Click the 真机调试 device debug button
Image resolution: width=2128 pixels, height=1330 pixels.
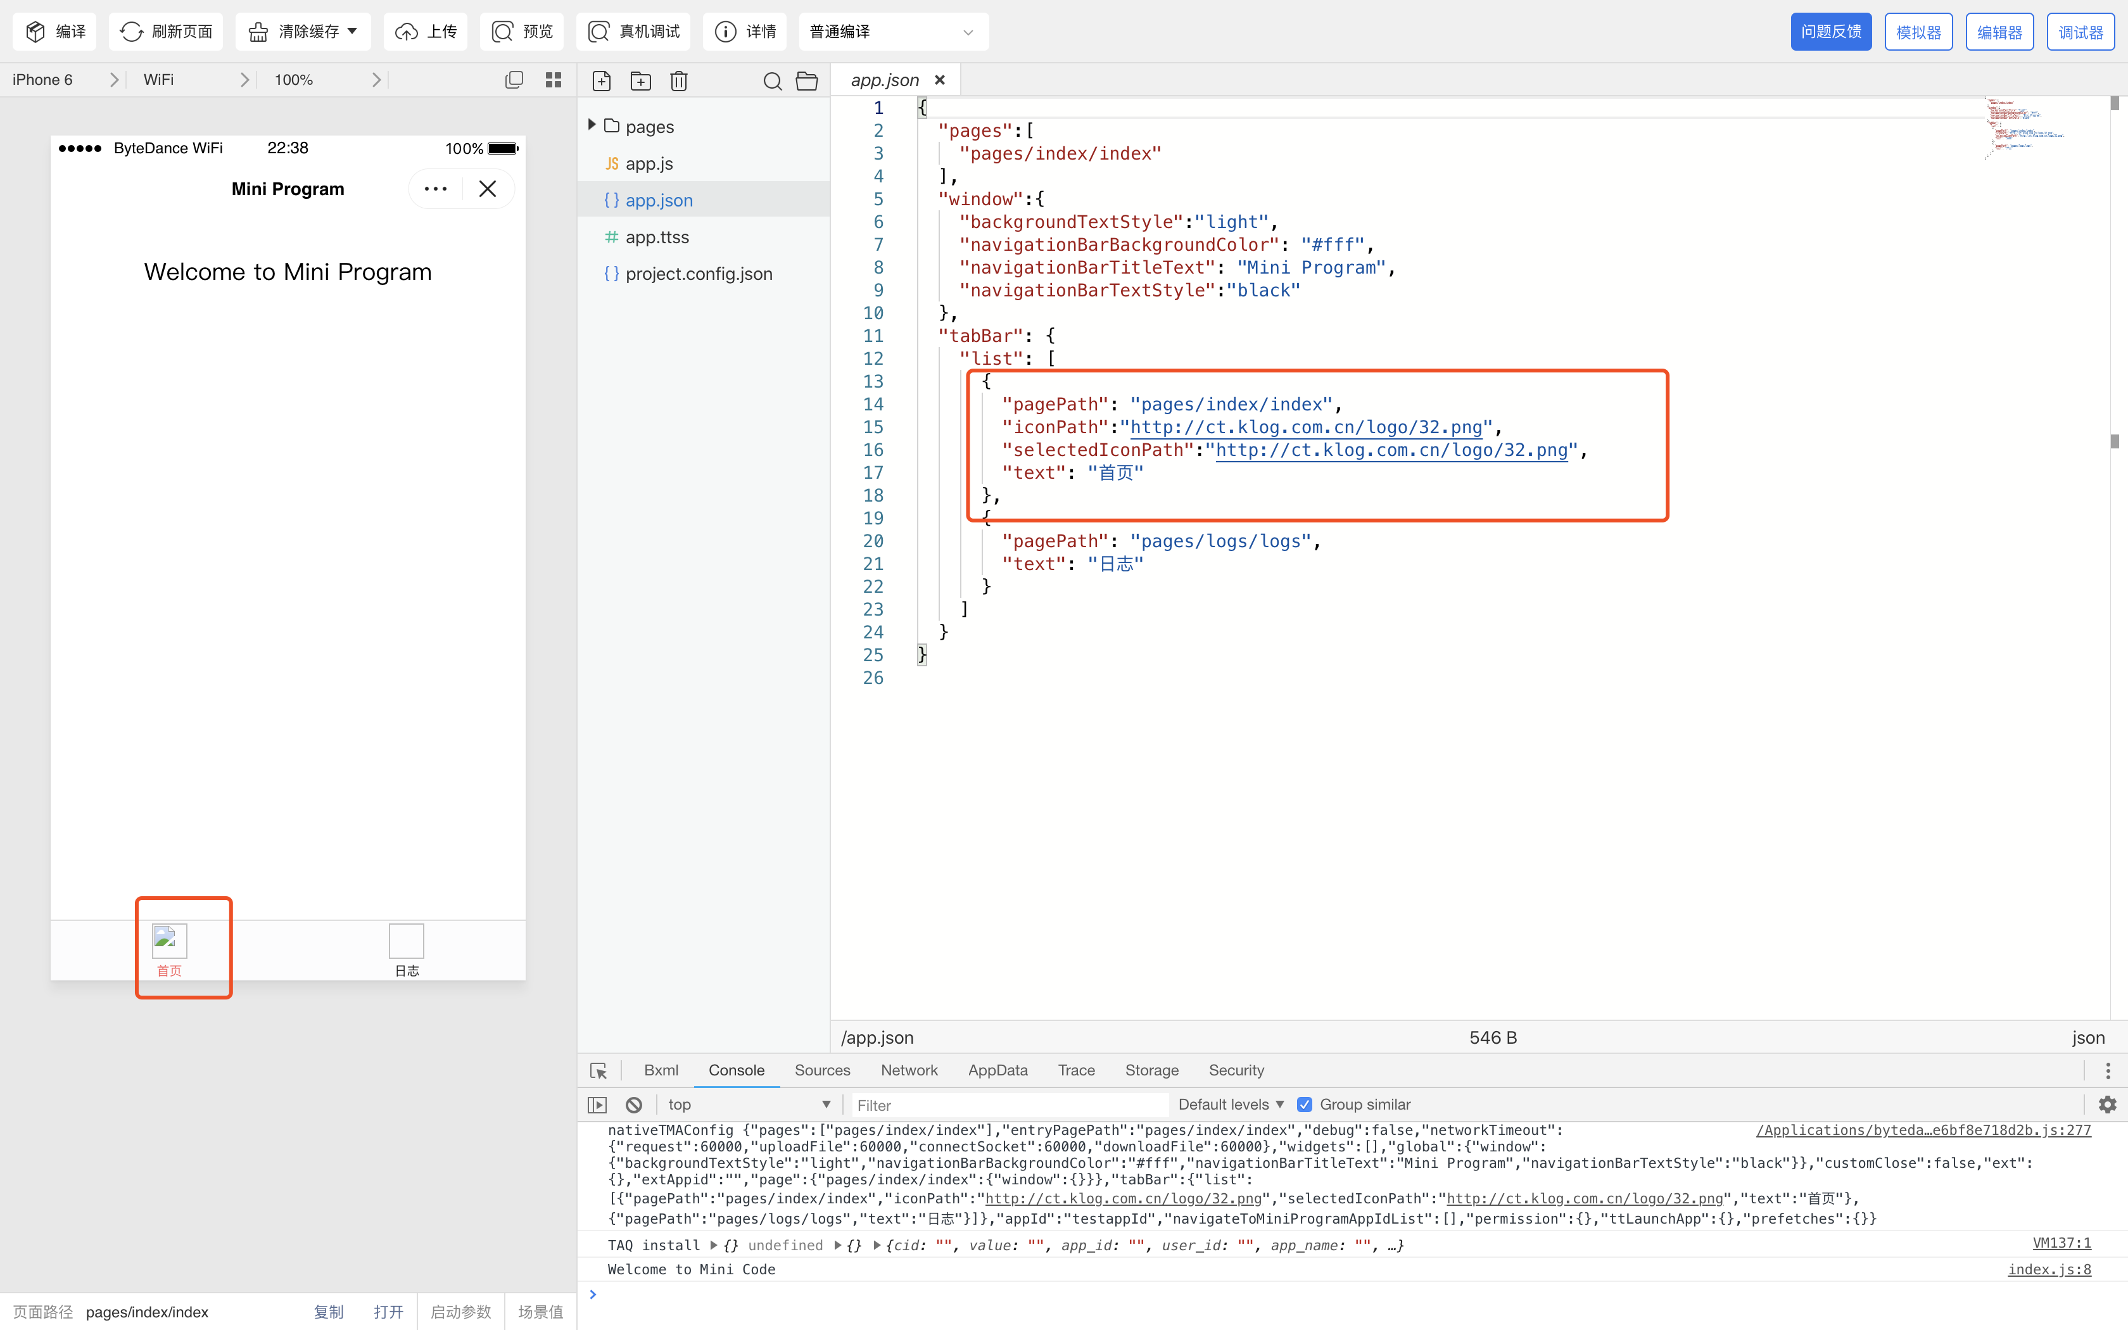point(634,32)
